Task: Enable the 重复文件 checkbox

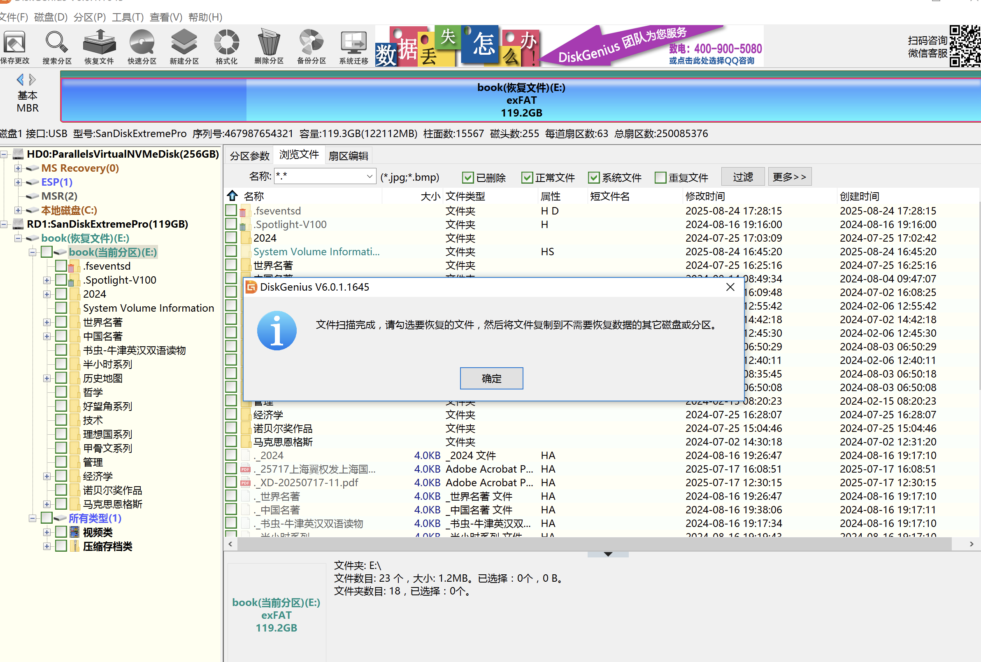Action: (660, 178)
